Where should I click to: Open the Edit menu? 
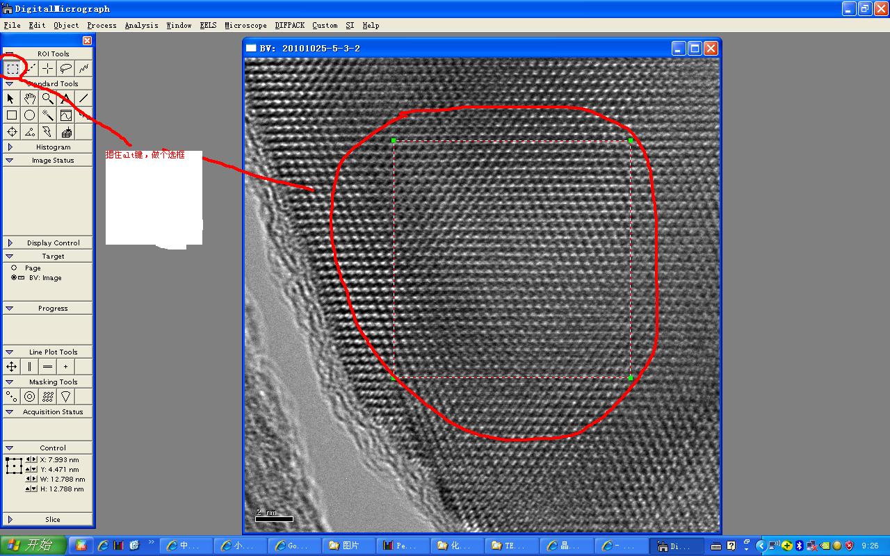(x=37, y=25)
